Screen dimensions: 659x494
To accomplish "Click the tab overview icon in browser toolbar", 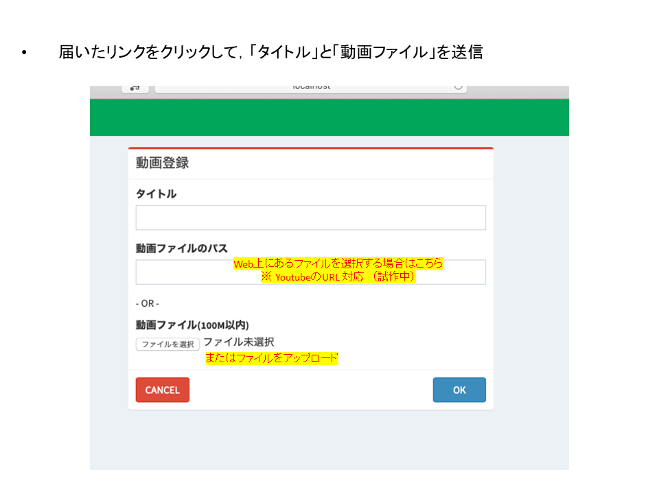I will [133, 86].
